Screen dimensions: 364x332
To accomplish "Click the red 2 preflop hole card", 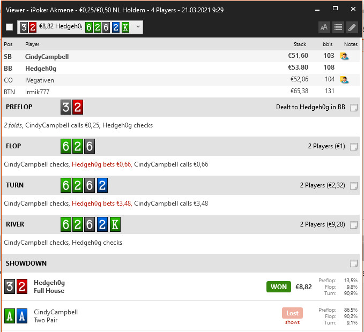I will tap(78, 107).
